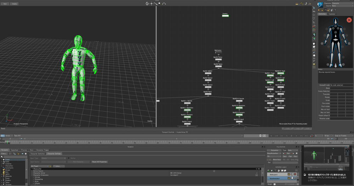The height and width of the screenshot is (186, 354).
Task: Switch to the Story tab
Action: [x=32, y=150]
